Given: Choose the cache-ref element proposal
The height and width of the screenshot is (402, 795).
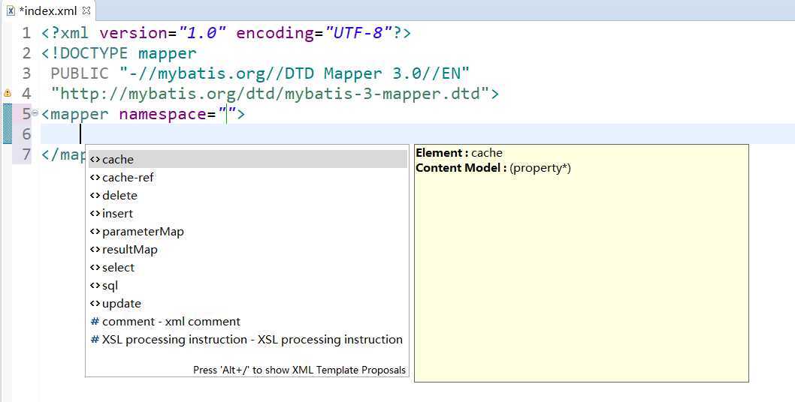Looking at the screenshot, I should point(247,178).
